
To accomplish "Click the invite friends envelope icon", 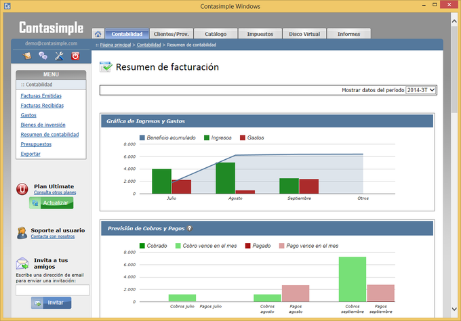I will [22, 263].
